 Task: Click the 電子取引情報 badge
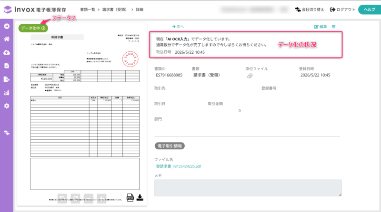coord(170,146)
